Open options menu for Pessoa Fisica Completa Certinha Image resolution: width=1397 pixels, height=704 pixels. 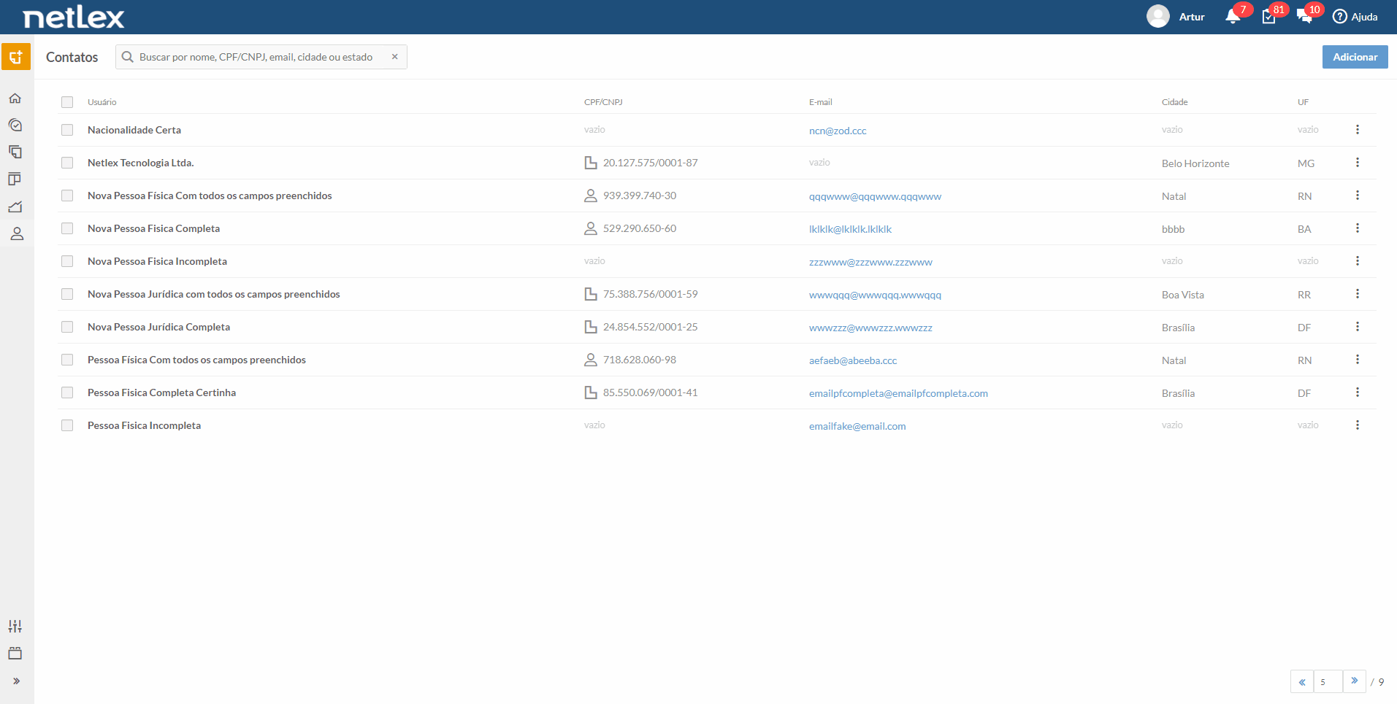click(x=1358, y=392)
